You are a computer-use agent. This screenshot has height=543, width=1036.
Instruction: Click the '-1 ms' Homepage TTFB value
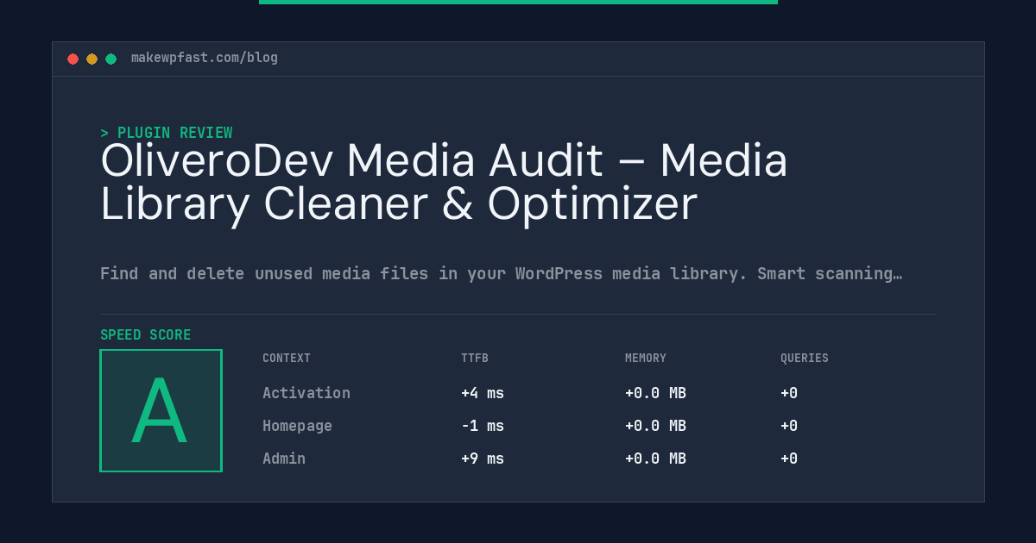point(483,426)
